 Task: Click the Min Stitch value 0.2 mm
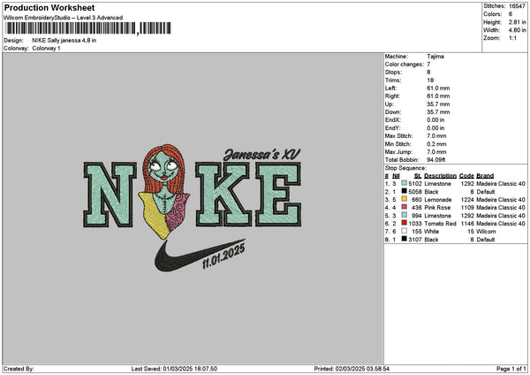(436, 144)
